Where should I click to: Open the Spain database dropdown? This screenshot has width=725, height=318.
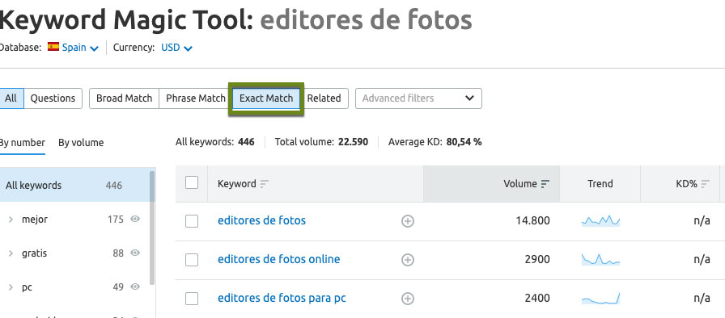pos(80,48)
